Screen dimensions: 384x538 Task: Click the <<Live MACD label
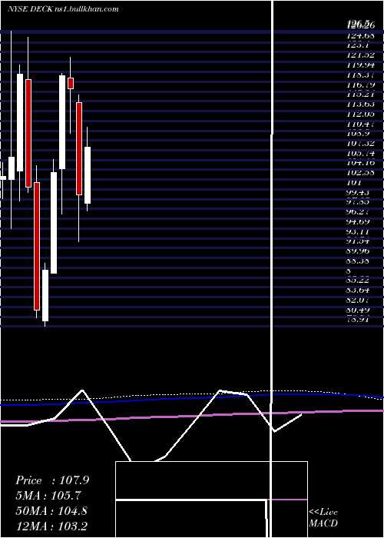point(323,517)
